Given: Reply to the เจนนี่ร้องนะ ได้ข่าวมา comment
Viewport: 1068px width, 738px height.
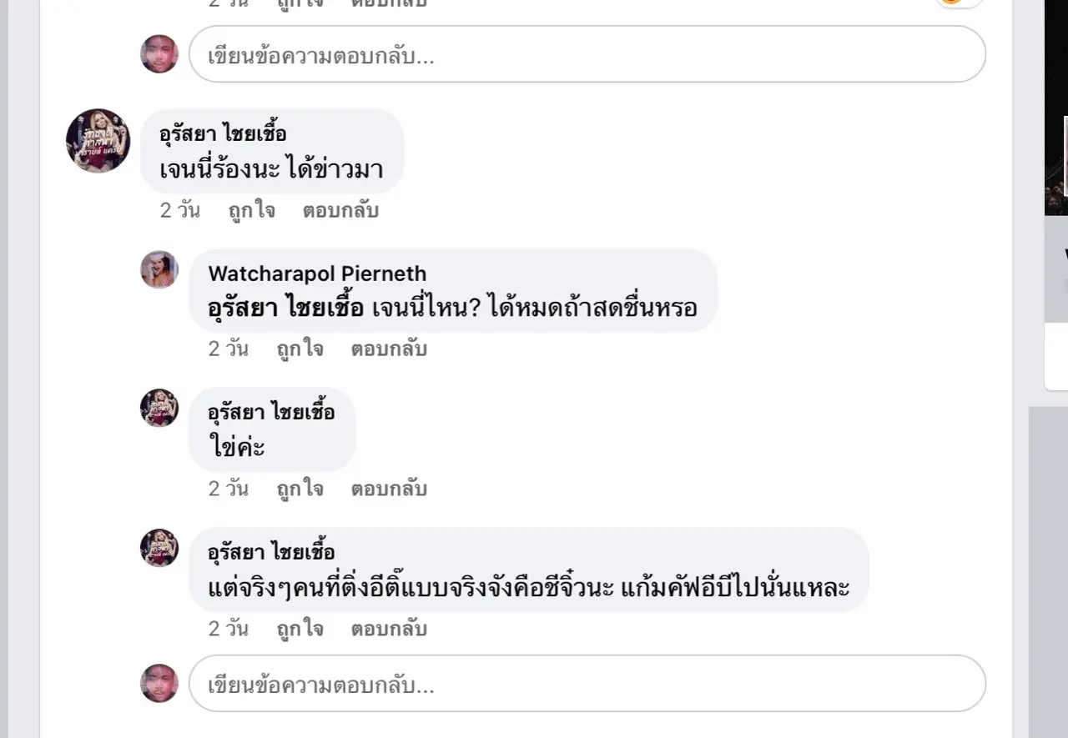Looking at the screenshot, I should point(340,210).
